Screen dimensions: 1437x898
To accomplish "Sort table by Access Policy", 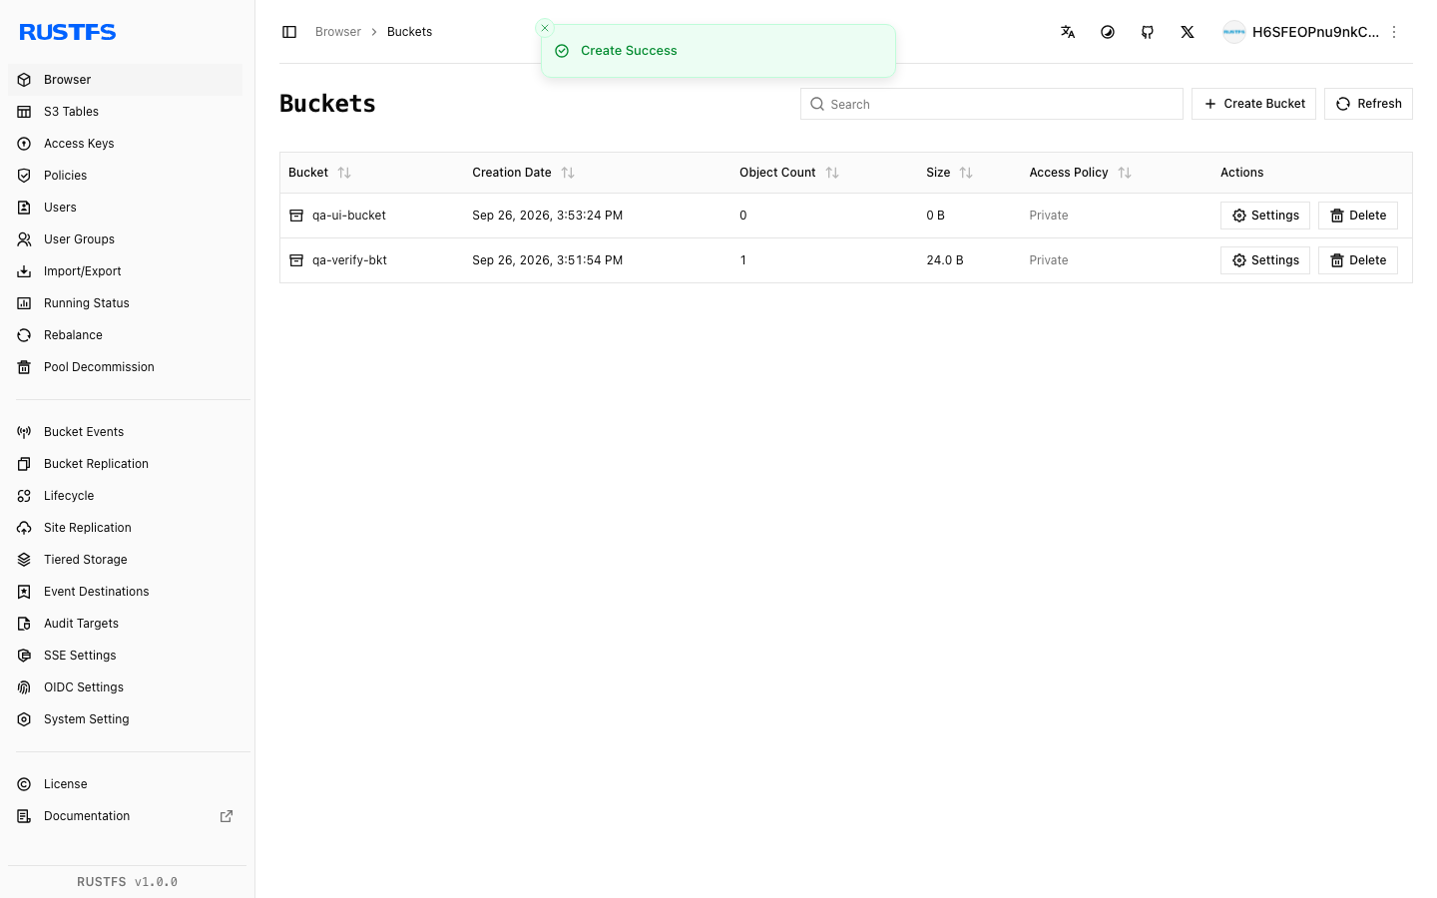I will [1125, 173].
